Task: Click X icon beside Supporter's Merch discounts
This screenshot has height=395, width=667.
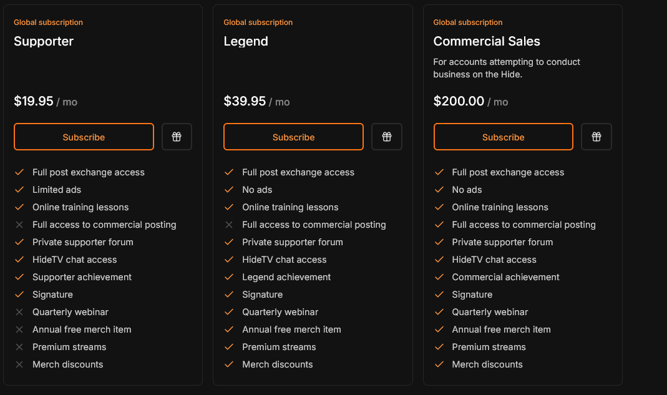Action: 19,364
